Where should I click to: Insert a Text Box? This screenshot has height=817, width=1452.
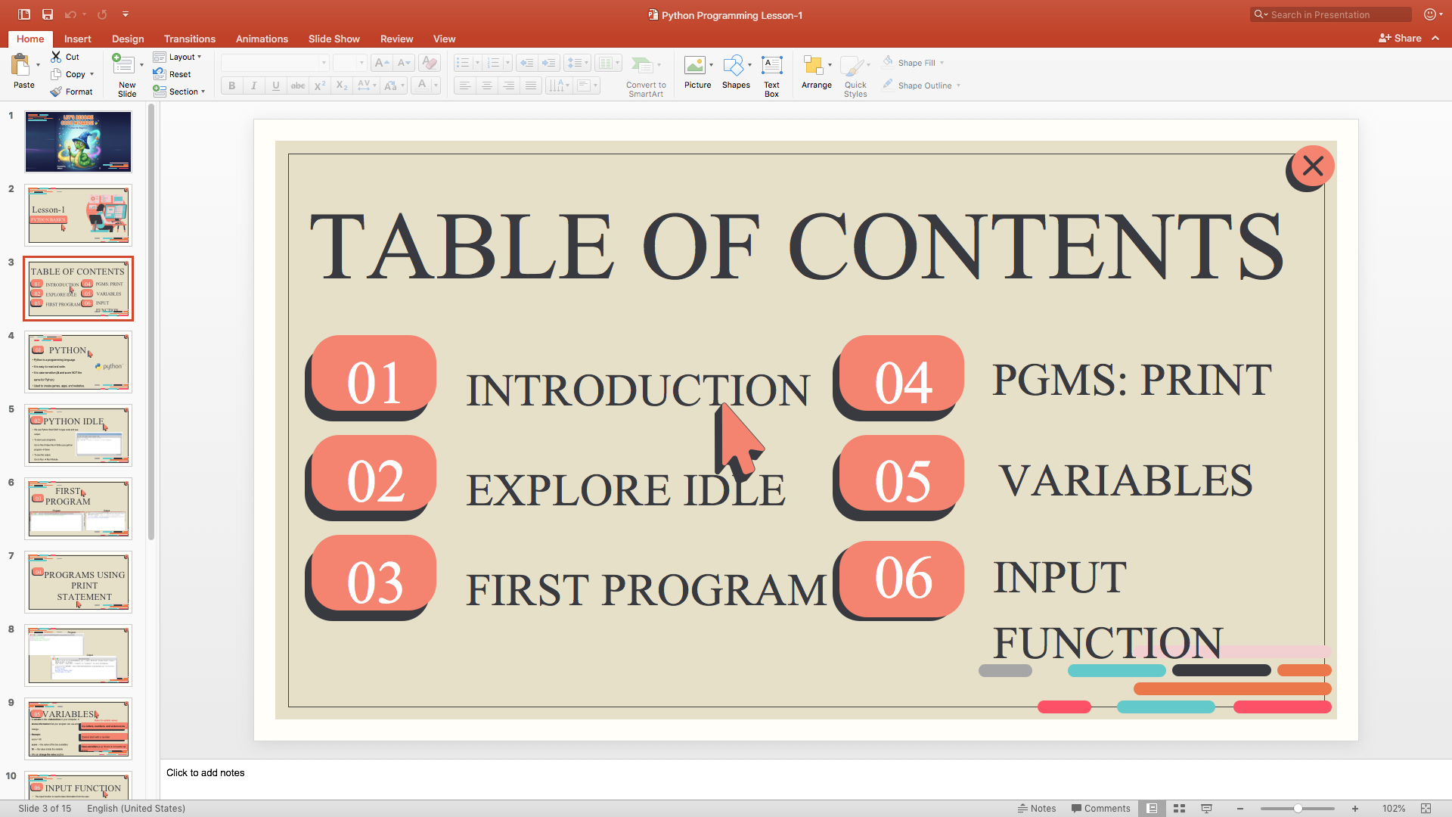(771, 66)
